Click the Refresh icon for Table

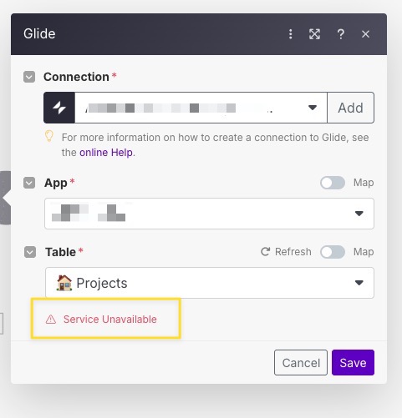265,252
